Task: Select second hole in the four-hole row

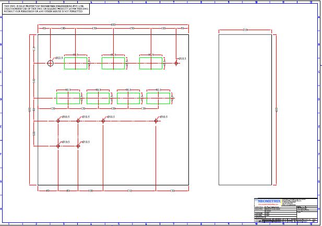Action: pos(78,121)
